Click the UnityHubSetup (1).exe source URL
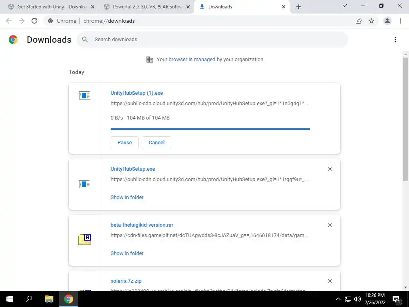The height and width of the screenshot is (307, 409). (x=209, y=104)
